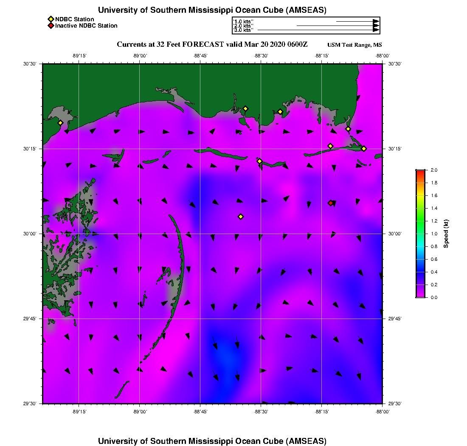Click the 2.0 kts label in the arrow legend

click(243, 25)
